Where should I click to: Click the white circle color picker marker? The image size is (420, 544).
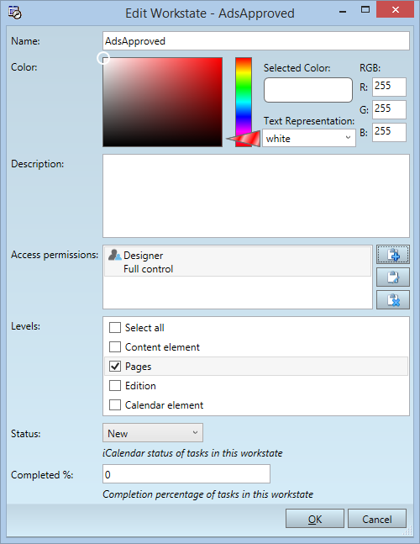[103, 58]
